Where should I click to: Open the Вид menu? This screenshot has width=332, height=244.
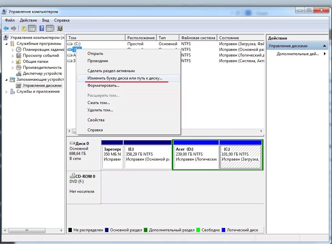pyautogui.click(x=46, y=20)
